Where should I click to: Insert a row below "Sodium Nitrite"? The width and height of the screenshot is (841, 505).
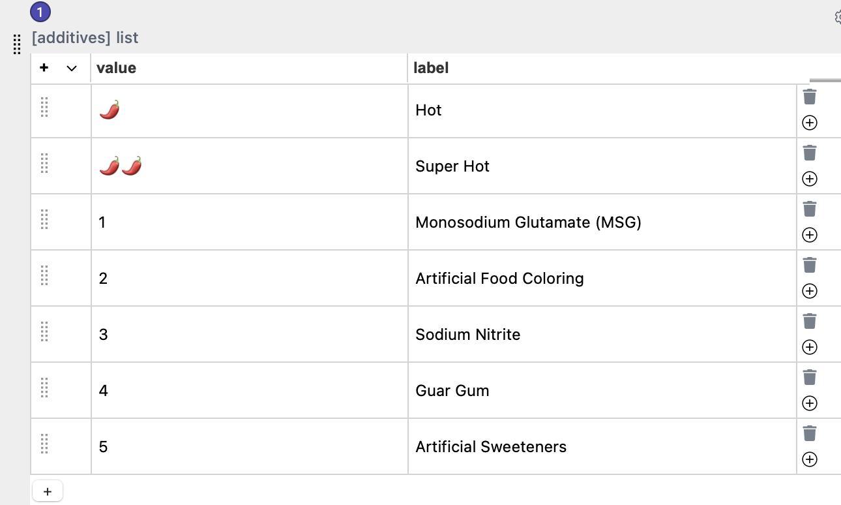click(809, 346)
